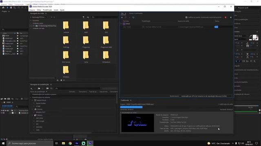
Task: Select the Windows folder in media browser
Action: [x=66, y=71]
